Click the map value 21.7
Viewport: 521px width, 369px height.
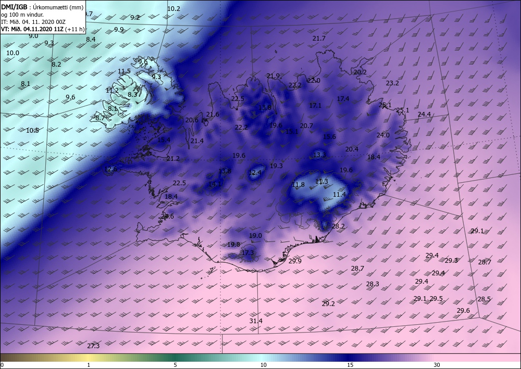coord(319,38)
